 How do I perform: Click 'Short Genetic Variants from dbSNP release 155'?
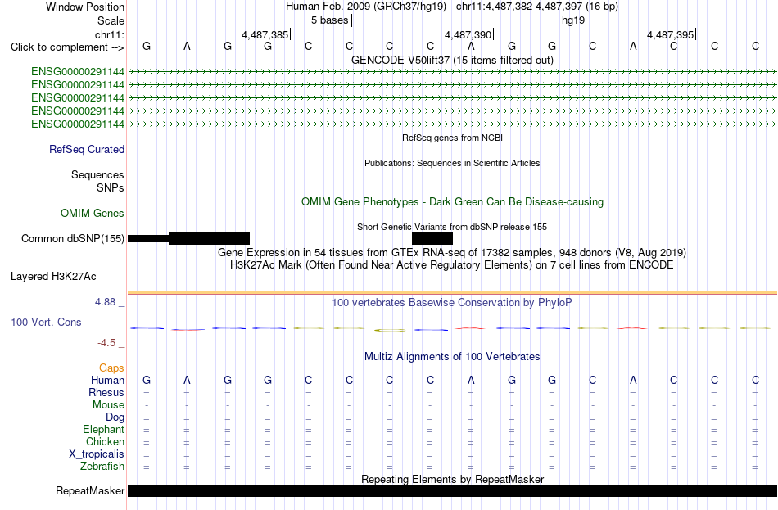coord(452,227)
